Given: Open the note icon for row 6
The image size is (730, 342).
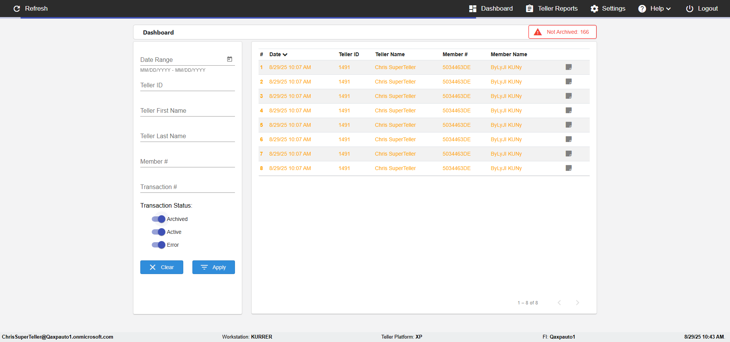Looking at the screenshot, I should pyautogui.click(x=569, y=139).
